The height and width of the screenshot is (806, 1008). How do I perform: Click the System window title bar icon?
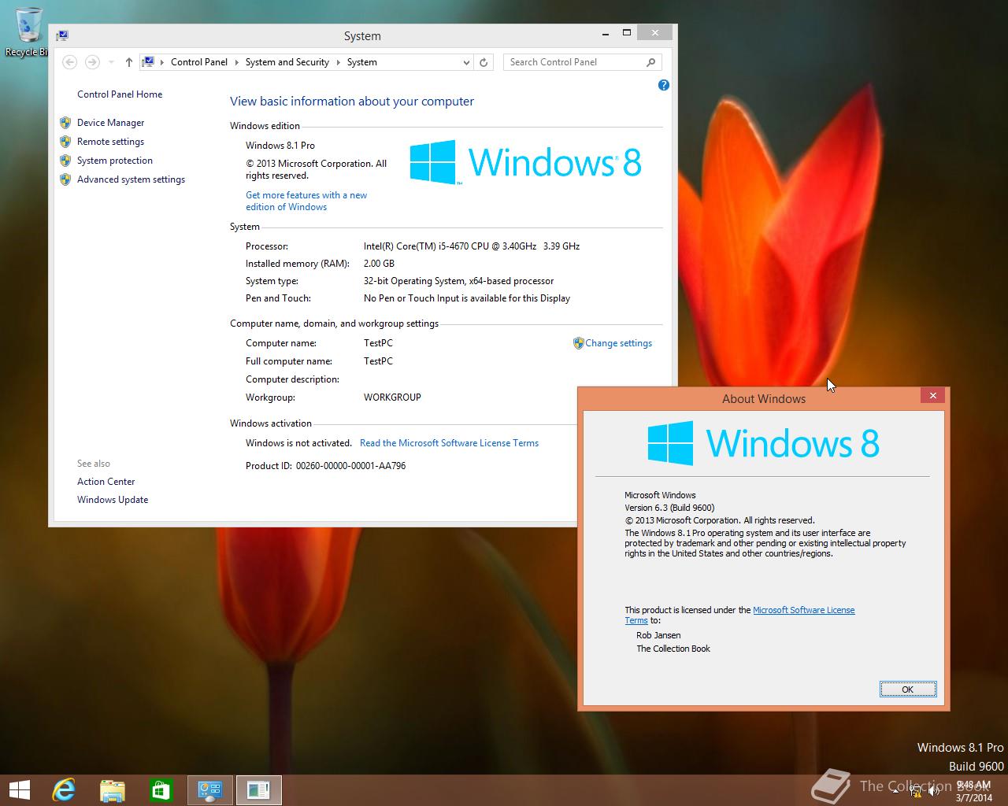(x=62, y=35)
